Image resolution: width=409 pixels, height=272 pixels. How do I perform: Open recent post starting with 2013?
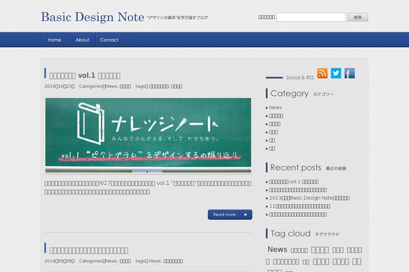tap(309, 198)
